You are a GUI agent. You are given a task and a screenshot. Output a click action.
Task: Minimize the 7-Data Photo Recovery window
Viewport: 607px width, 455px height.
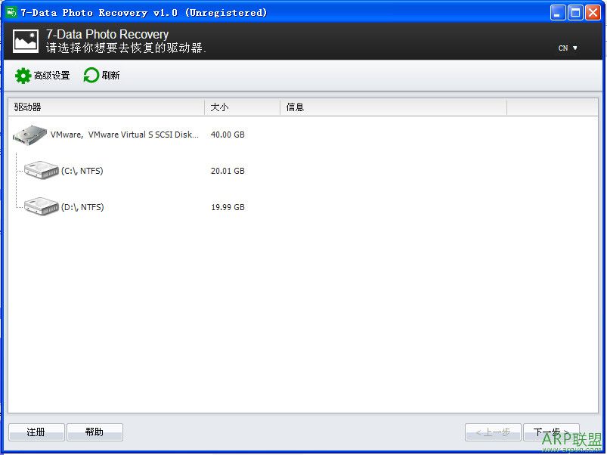click(x=558, y=13)
